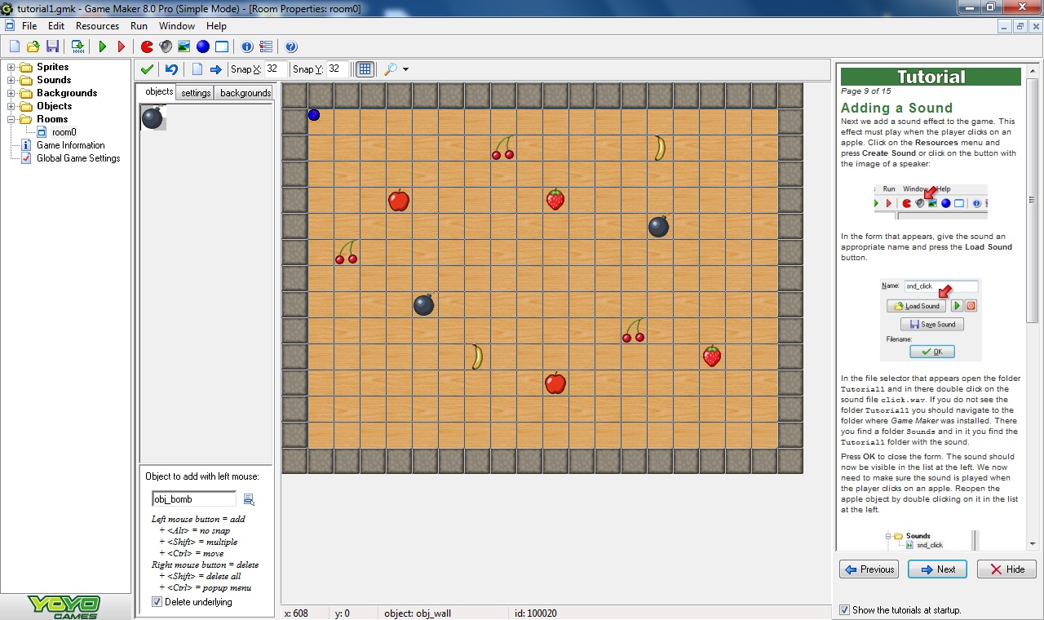Screen dimensions: 1044x620
Task: Toggle the room grid display
Action: click(365, 69)
